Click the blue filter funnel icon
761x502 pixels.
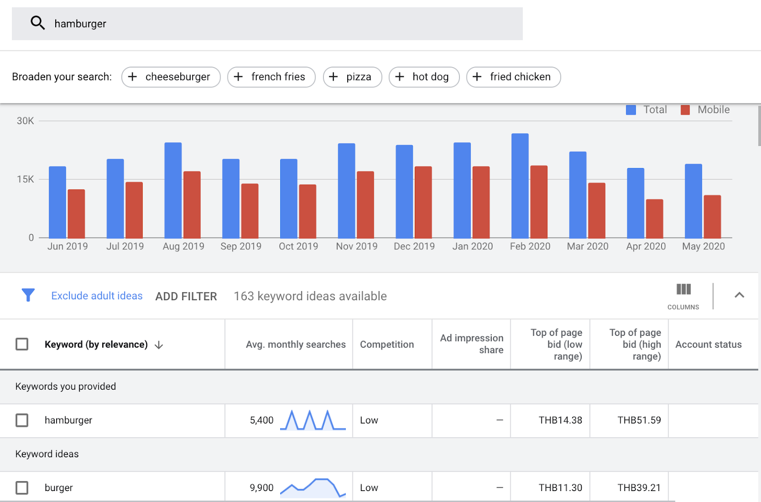coord(28,295)
